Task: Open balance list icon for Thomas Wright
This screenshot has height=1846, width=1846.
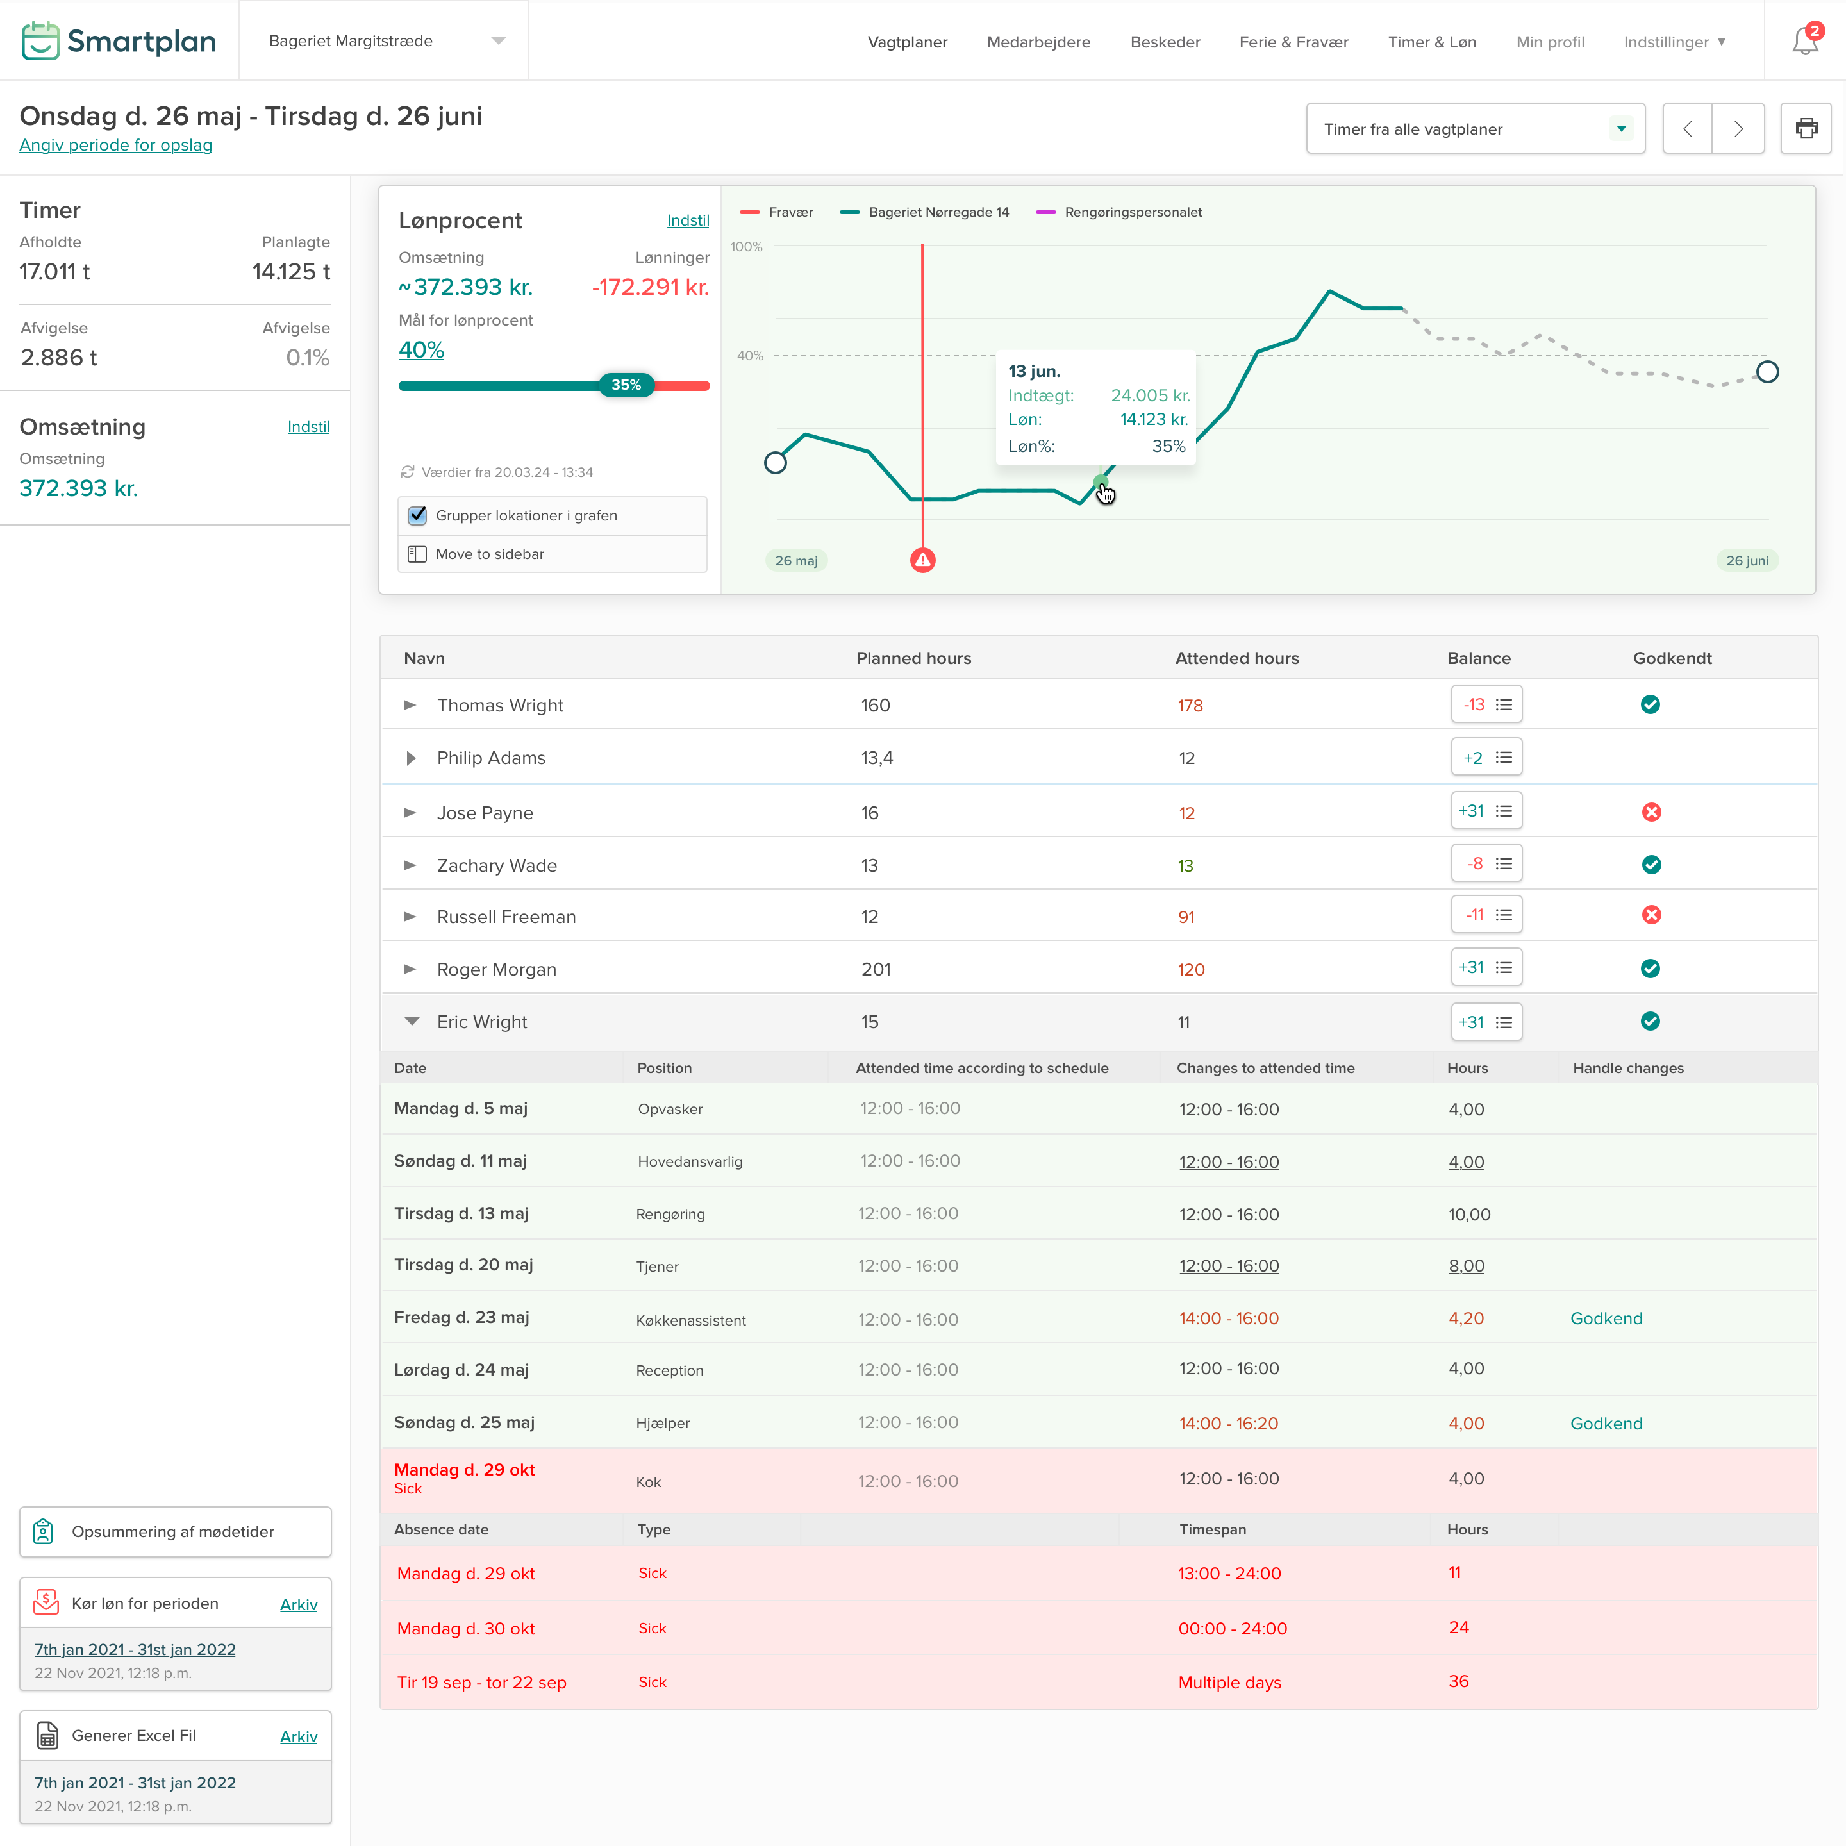Action: (1504, 705)
